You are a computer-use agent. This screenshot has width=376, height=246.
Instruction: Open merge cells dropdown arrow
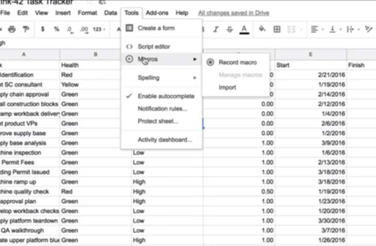click(301, 29)
